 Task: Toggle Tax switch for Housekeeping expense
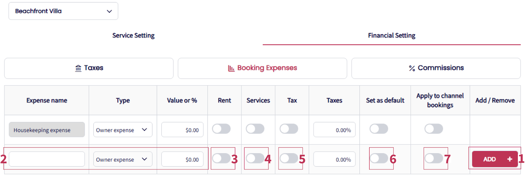coord(289,129)
